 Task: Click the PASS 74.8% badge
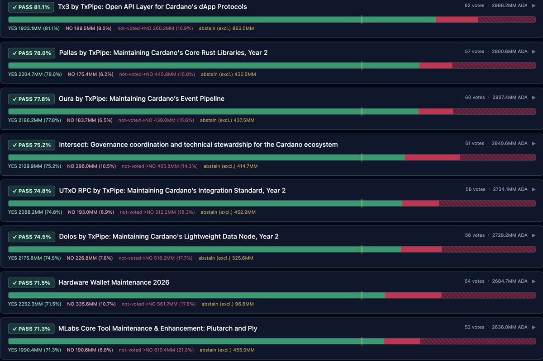[x=32, y=191]
